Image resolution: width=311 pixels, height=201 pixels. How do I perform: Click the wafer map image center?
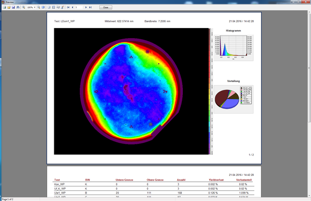tap(131, 90)
